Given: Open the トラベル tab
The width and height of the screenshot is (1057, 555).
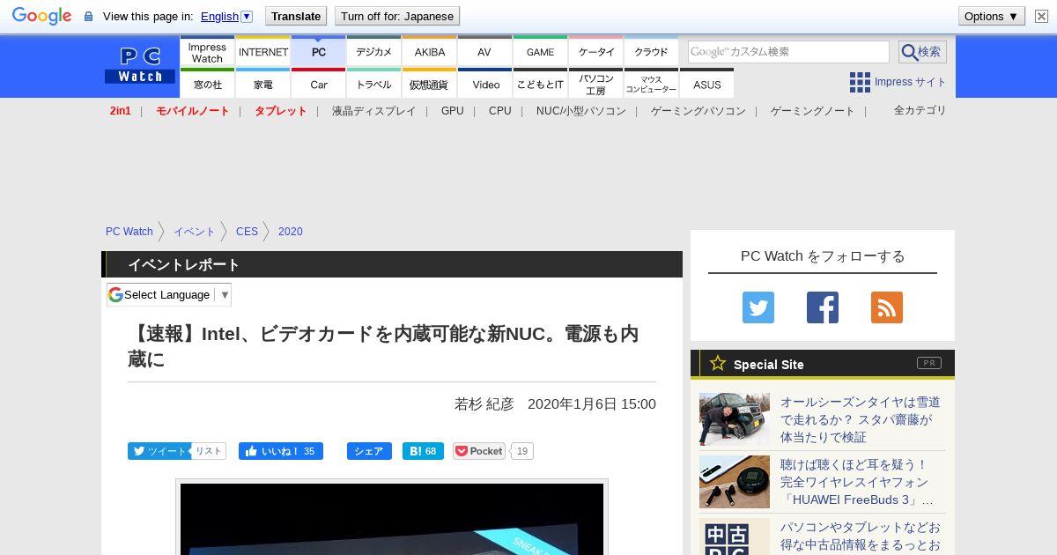Looking at the screenshot, I should [x=374, y=84].
